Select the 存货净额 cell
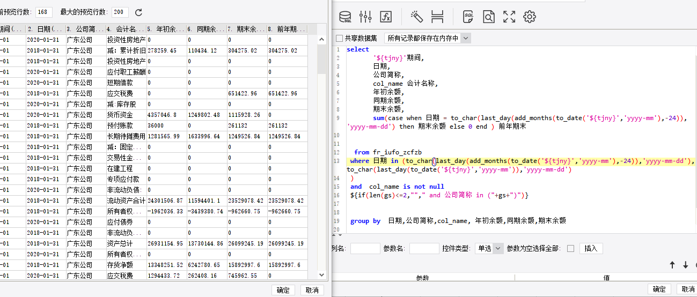The image size is (697, 297). pyautogui.click(x=126, y=265)
